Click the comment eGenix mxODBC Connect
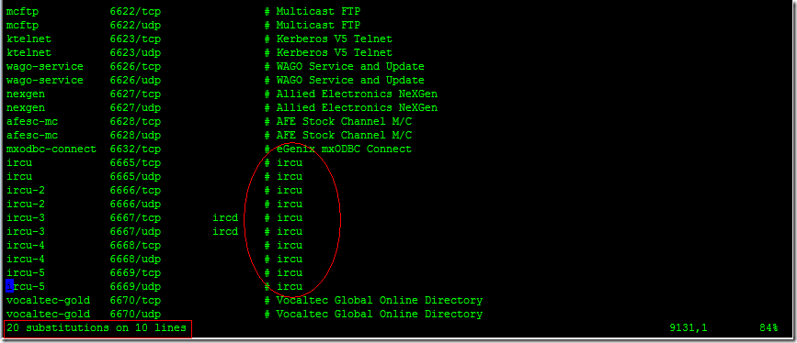This screenshot has width=797, height=343. click(344, 149)
